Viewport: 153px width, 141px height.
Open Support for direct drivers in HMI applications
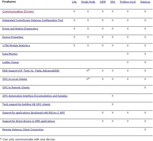pos(29,121)
